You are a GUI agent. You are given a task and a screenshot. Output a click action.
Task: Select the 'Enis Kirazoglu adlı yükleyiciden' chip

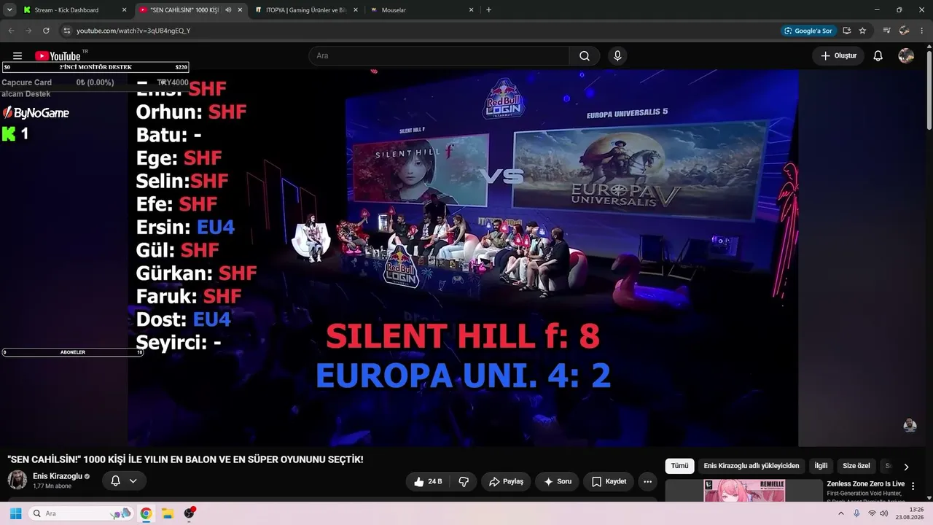pos(752,466)
